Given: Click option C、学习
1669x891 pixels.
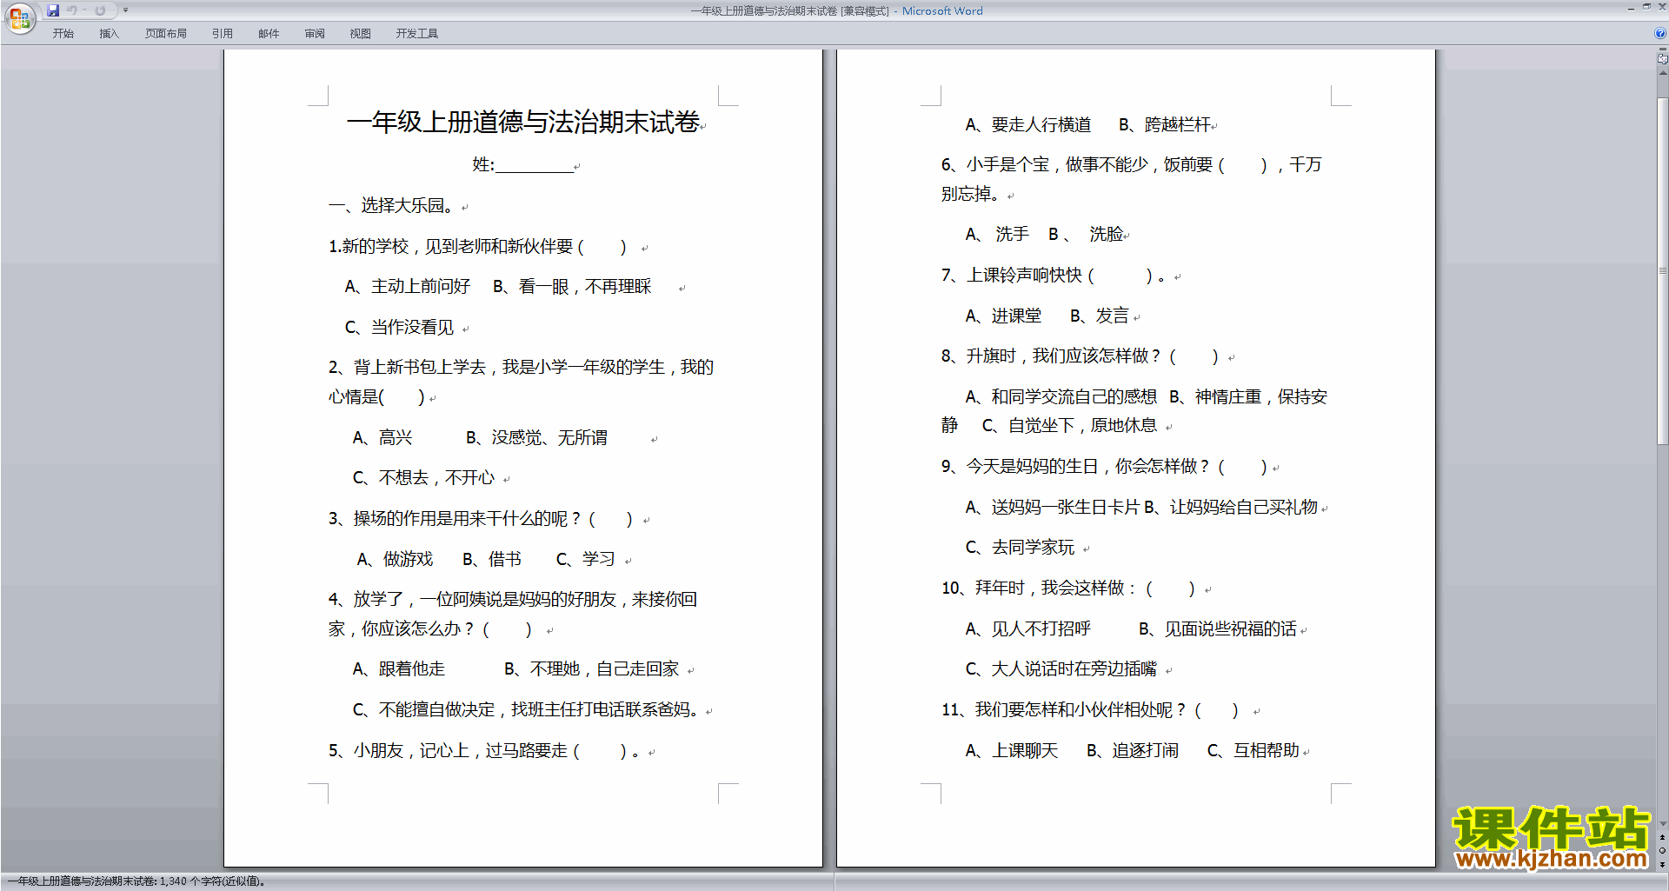Looking at the screenshot, I should pos(586,560).
